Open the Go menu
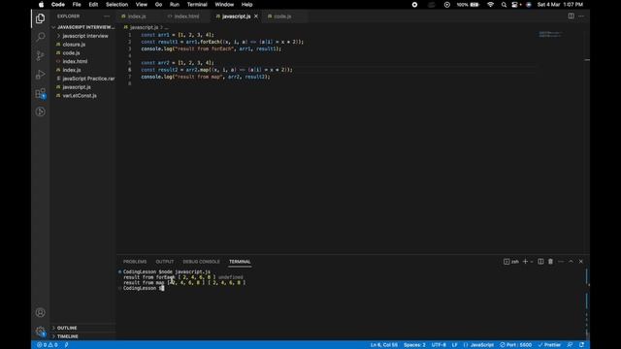Image resolution: width=621 pixels, height=349 pixels. pyautogui.click(x=158, y=5)
